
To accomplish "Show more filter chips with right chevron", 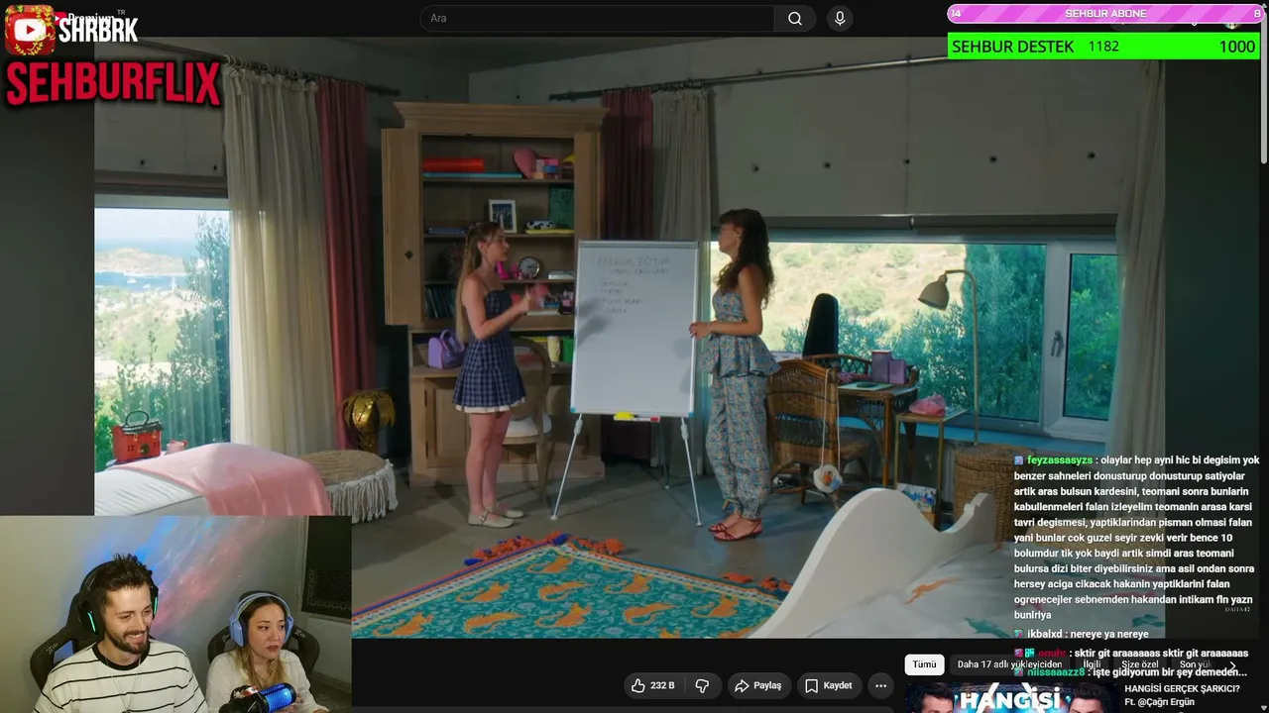I will 1233,665.
